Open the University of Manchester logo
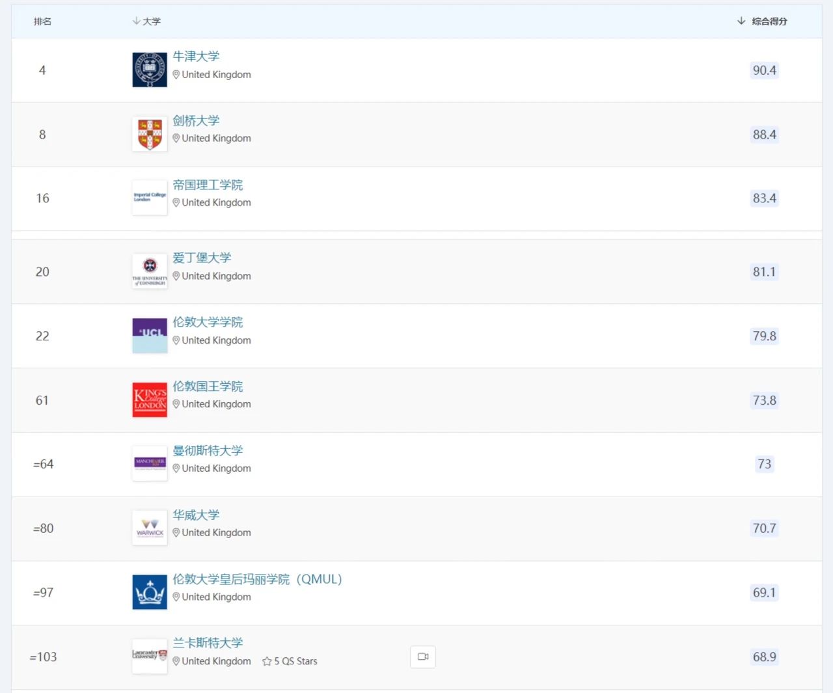 (x=150, y=464)
